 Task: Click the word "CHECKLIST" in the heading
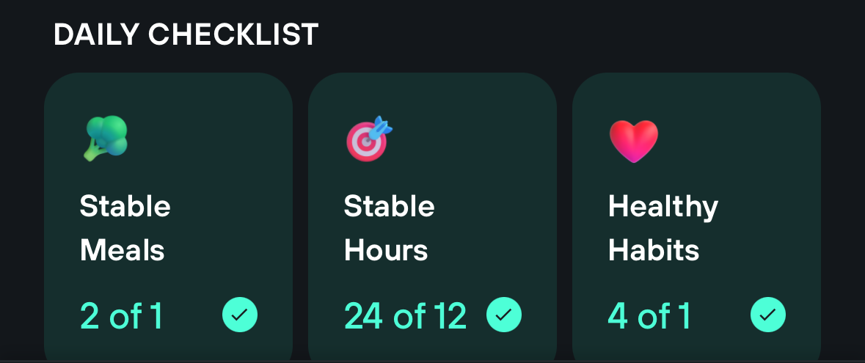point(233,34)
